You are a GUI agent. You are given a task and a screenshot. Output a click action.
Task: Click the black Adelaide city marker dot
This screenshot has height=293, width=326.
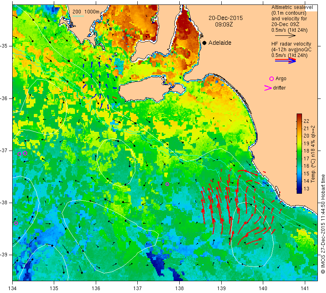(x=205, y=43)
